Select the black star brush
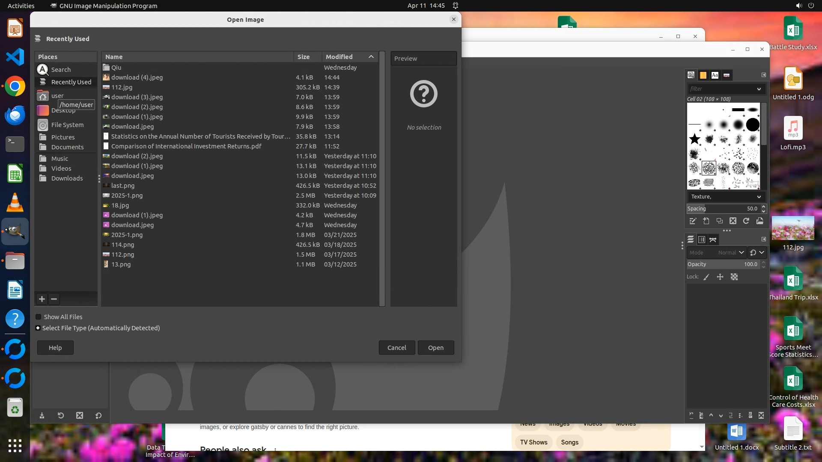Image resolution: width=822 pixels, height=462 pixels. click(x=694, y=139)
